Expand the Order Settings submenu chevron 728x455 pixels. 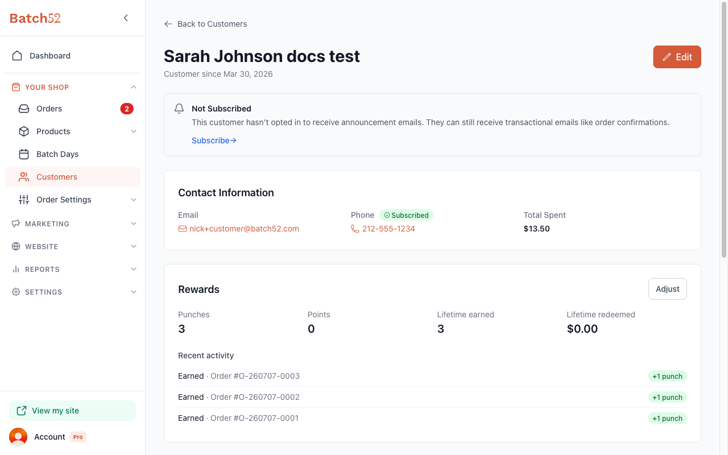coord(134,200)
